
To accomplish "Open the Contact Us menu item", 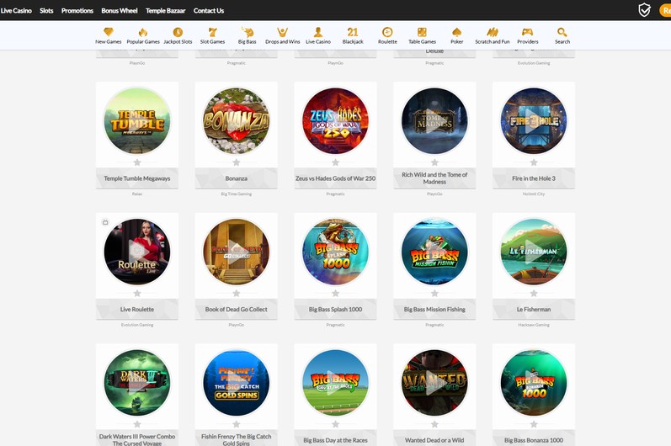I will click(x=209, y=11).
